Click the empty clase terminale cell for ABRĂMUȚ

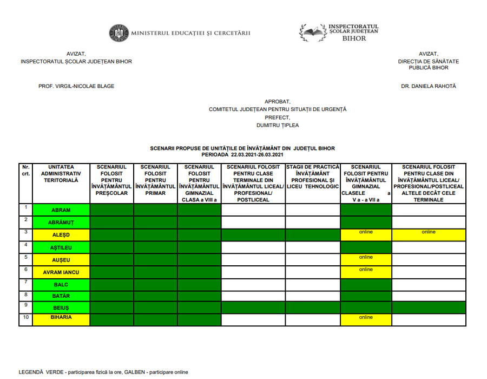(x=253, y=223)
